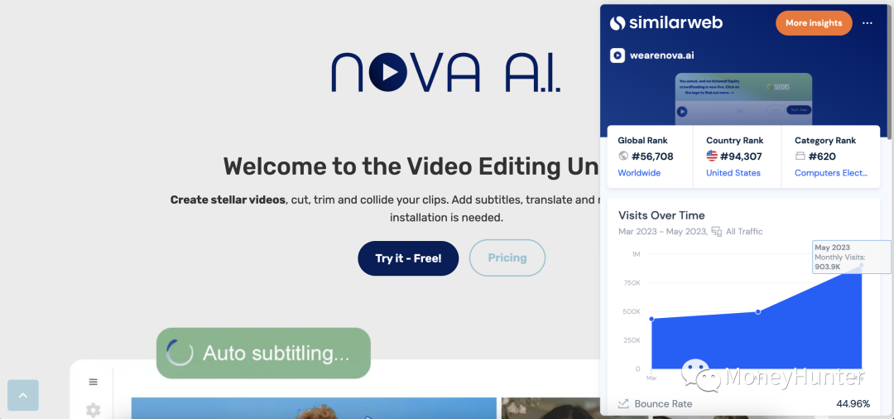894x419 pixels.
Task: Click the scroll-to-top arrow button
Action: [23, 395]
